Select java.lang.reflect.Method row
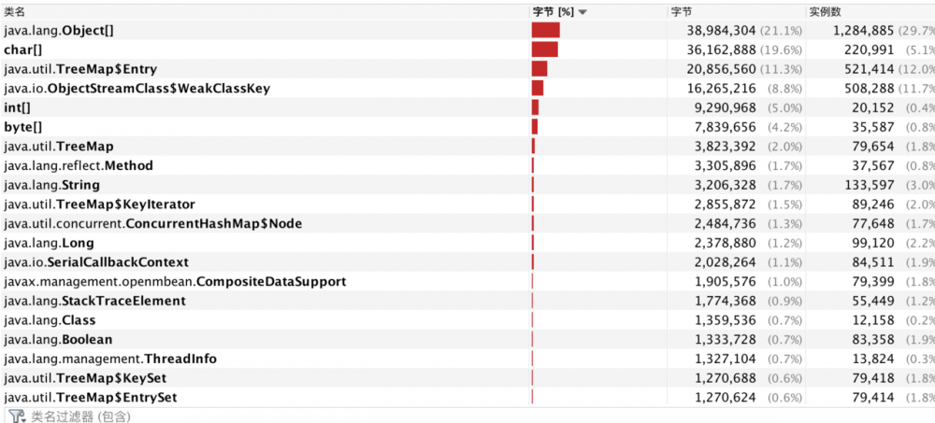Viewport: 935px width, 423px height. [467, 165]
